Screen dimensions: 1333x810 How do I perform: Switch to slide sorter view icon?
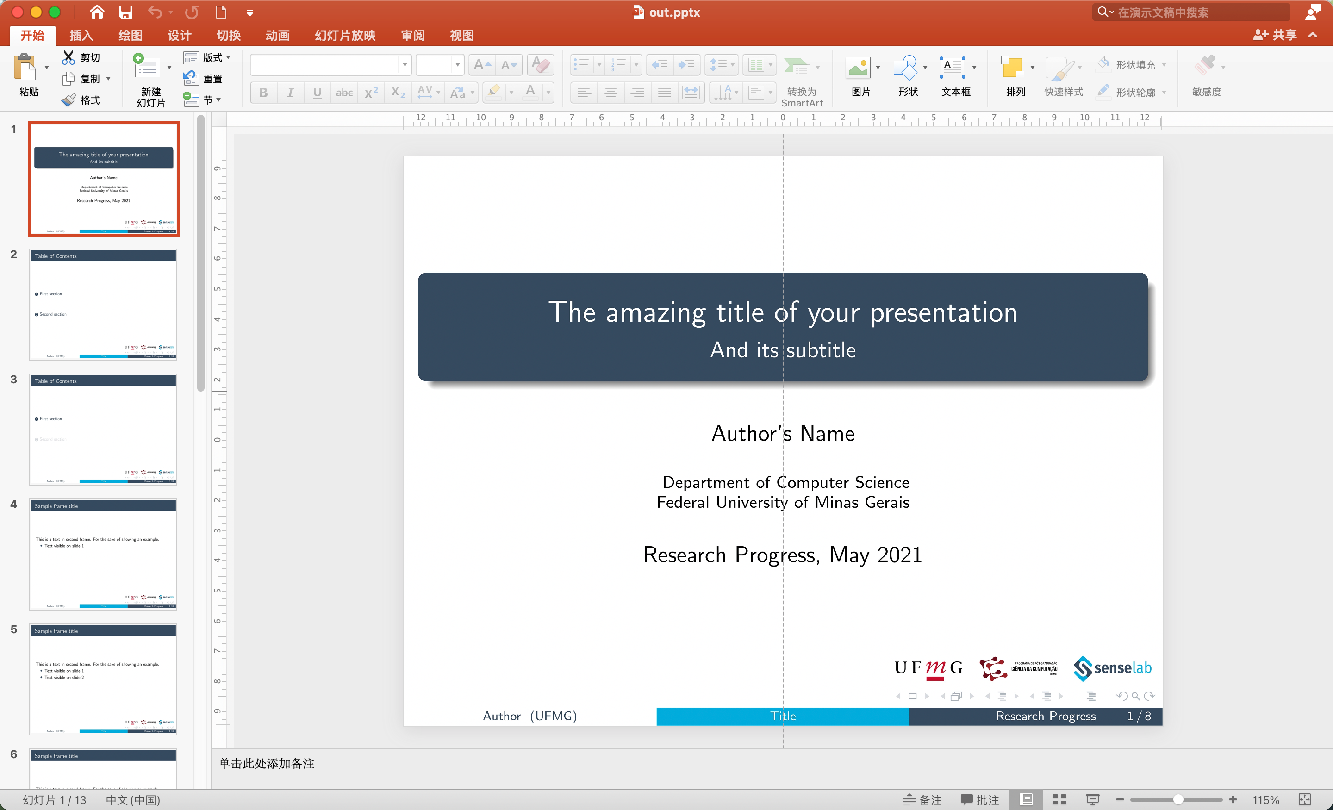[1059, 799]
